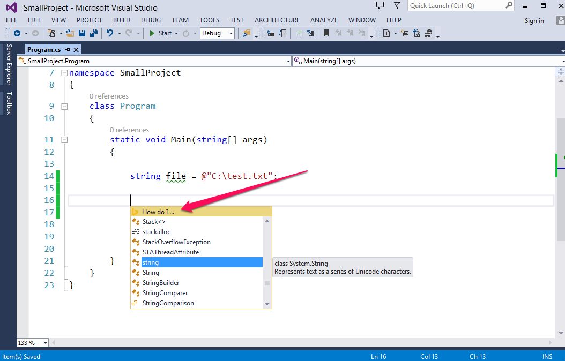The height and width of the screenshot is (361, 565).
Task: Select the StringBuilder IntelliSense suggestion
Action: (x=161, y=283)
